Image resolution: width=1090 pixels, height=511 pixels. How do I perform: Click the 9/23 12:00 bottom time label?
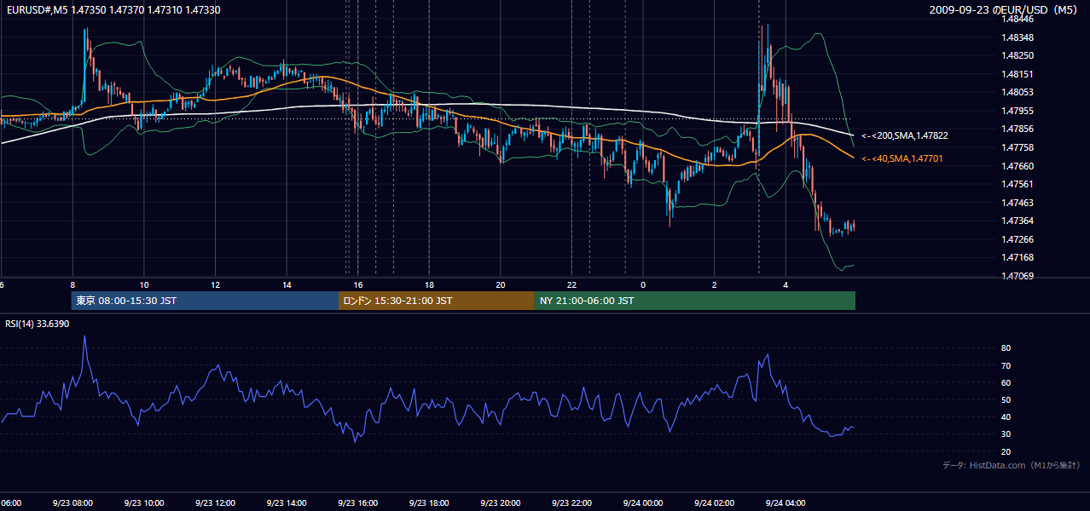214,503
